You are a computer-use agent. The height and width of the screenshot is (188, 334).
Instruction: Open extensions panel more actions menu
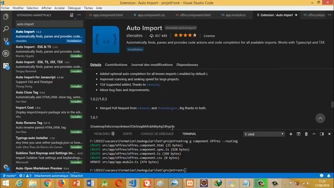(79, 15)
